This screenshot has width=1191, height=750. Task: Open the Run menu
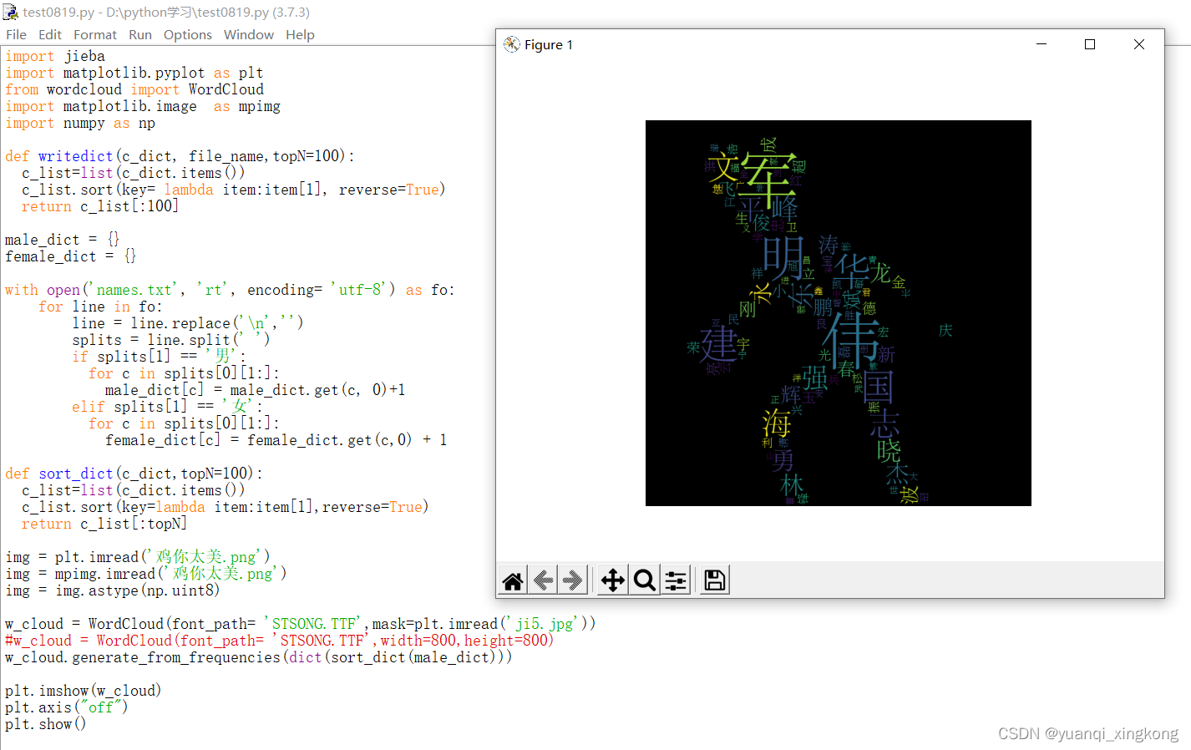pos(140,35)
